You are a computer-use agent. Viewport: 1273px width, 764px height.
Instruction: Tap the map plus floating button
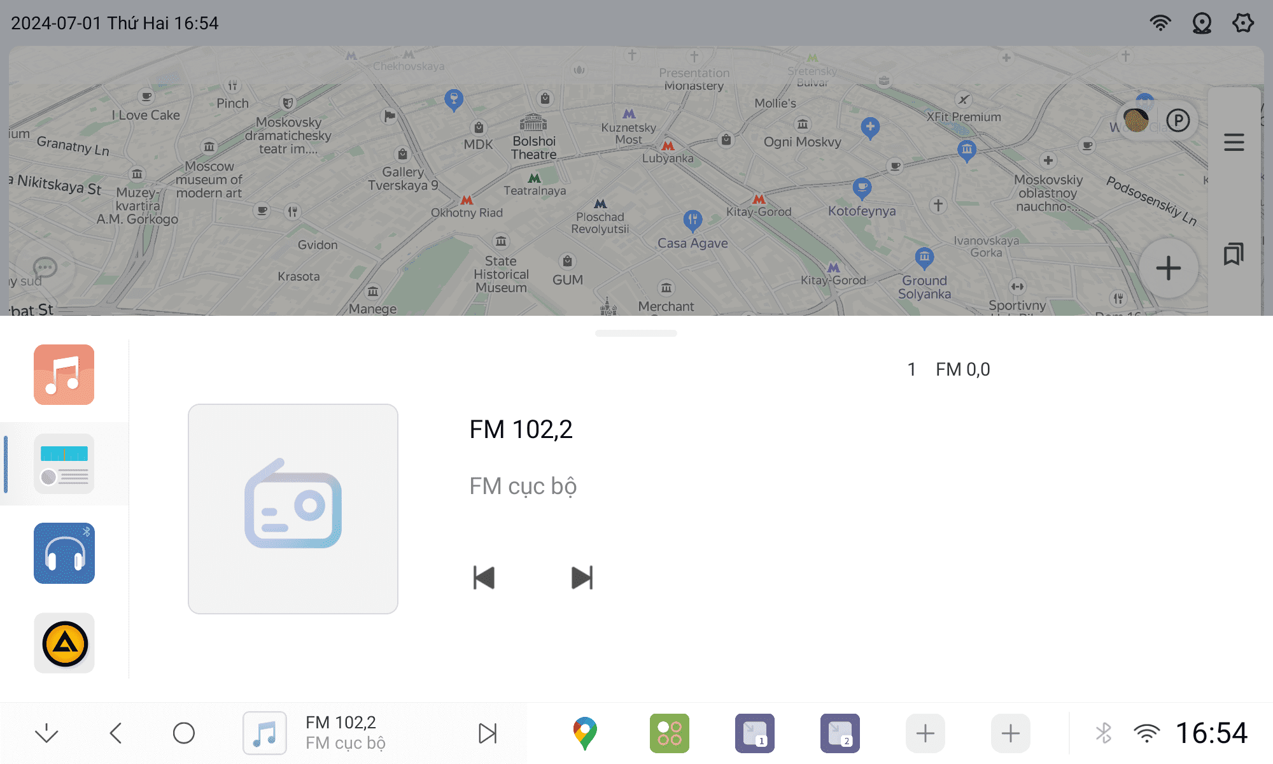tap(1168, 268)
